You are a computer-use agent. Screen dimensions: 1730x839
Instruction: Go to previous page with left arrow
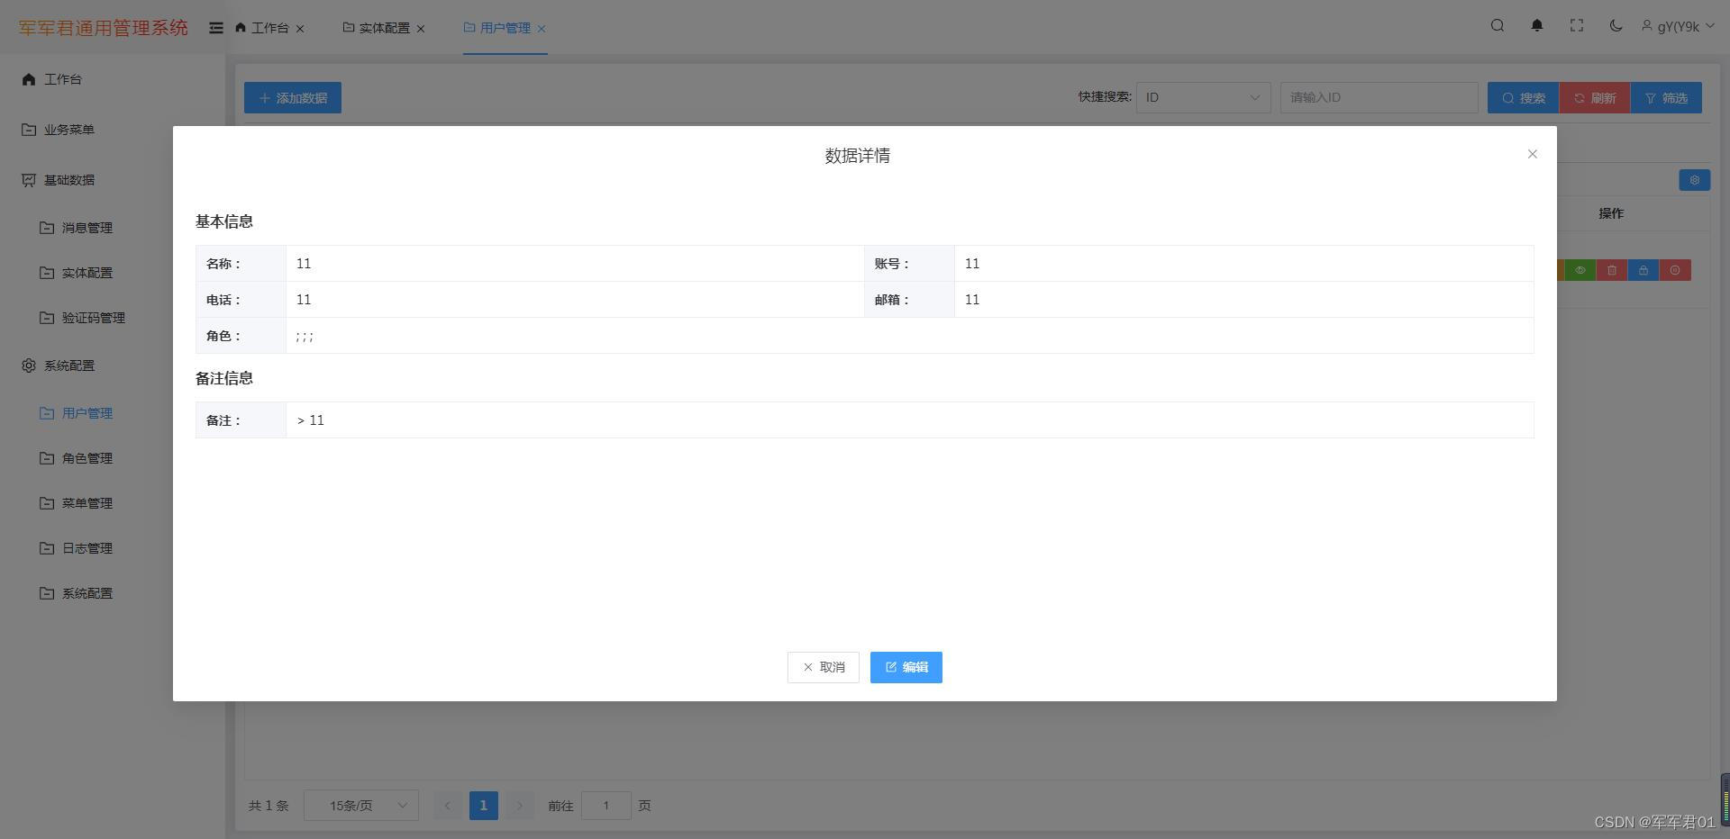(x=448, y=805)
